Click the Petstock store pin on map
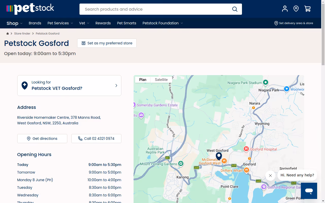The height and width of the screenshot is (203, 325). click(219, 156)
